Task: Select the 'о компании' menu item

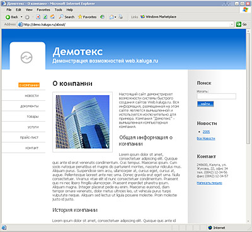Action: point(29,85)
